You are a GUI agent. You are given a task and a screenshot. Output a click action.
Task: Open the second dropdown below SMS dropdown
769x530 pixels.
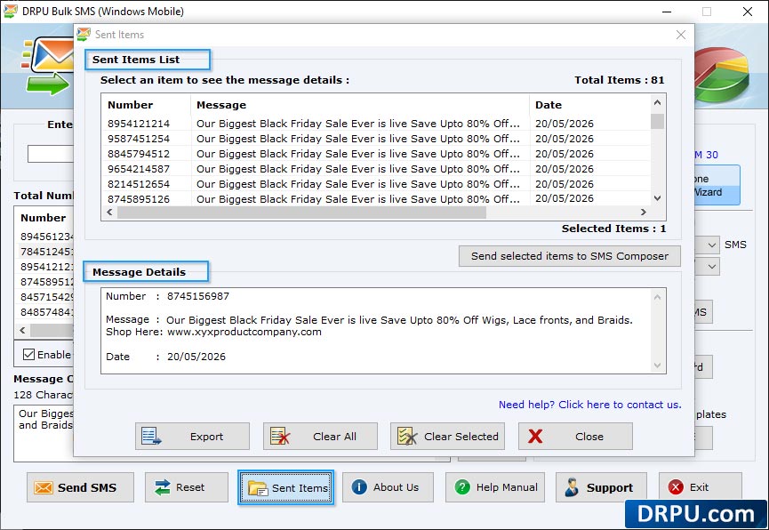click(x=712, y=267)
